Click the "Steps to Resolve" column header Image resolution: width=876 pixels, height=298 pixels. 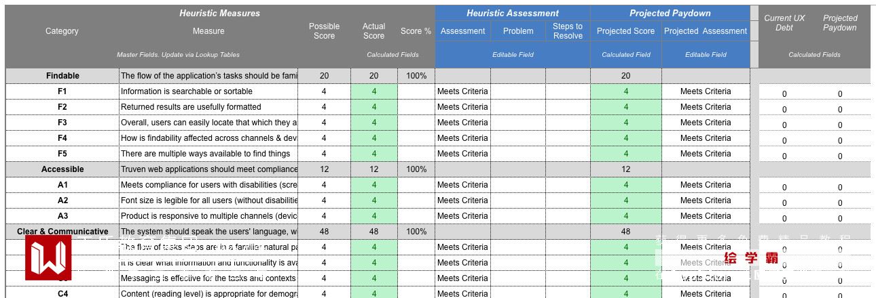567,31
